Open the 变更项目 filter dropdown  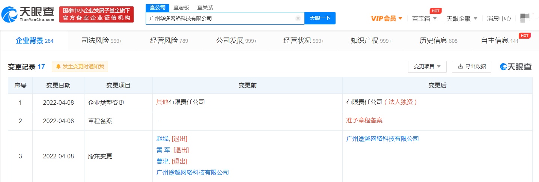point(427,66)
